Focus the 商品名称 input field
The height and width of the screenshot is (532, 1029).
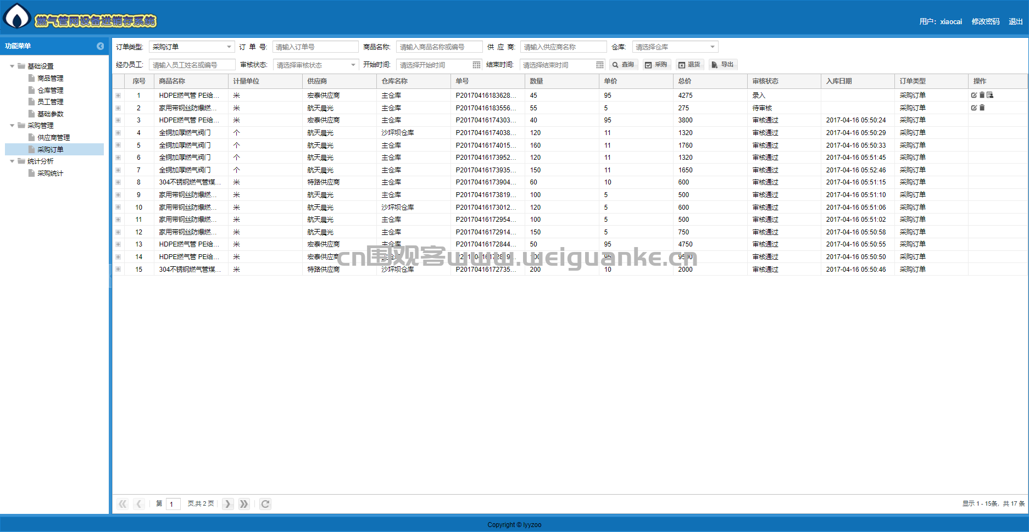440,47
